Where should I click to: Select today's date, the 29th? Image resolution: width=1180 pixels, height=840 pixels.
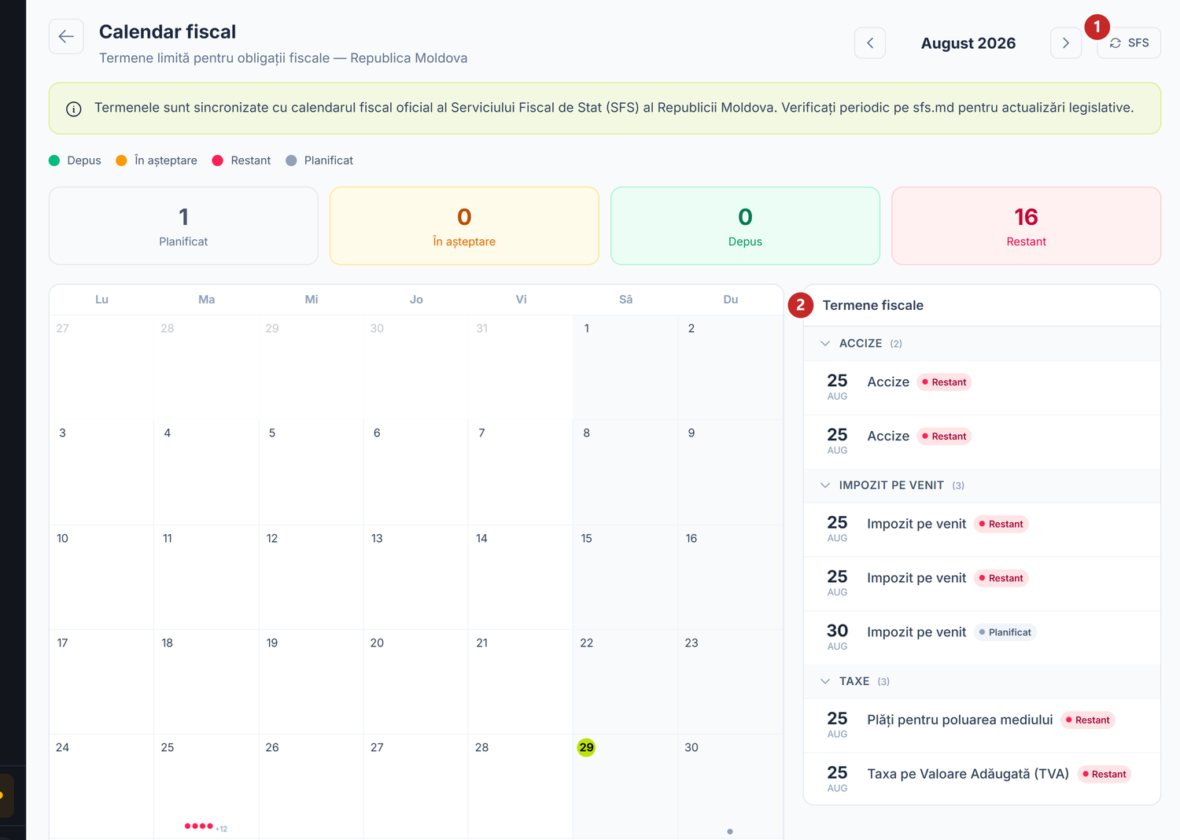pos(586,747)
